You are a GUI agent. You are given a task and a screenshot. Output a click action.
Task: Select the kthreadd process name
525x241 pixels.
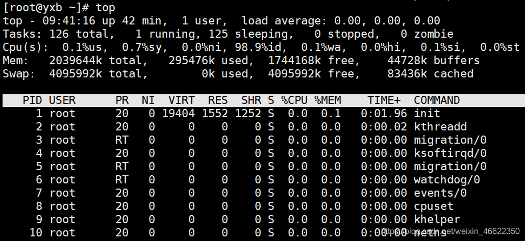click(x=440, y=127)
